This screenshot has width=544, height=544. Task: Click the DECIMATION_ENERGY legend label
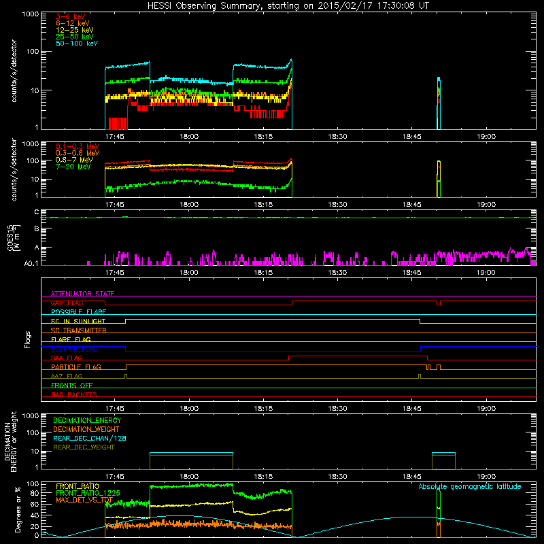pyautogui.click(x=87, y=420)
